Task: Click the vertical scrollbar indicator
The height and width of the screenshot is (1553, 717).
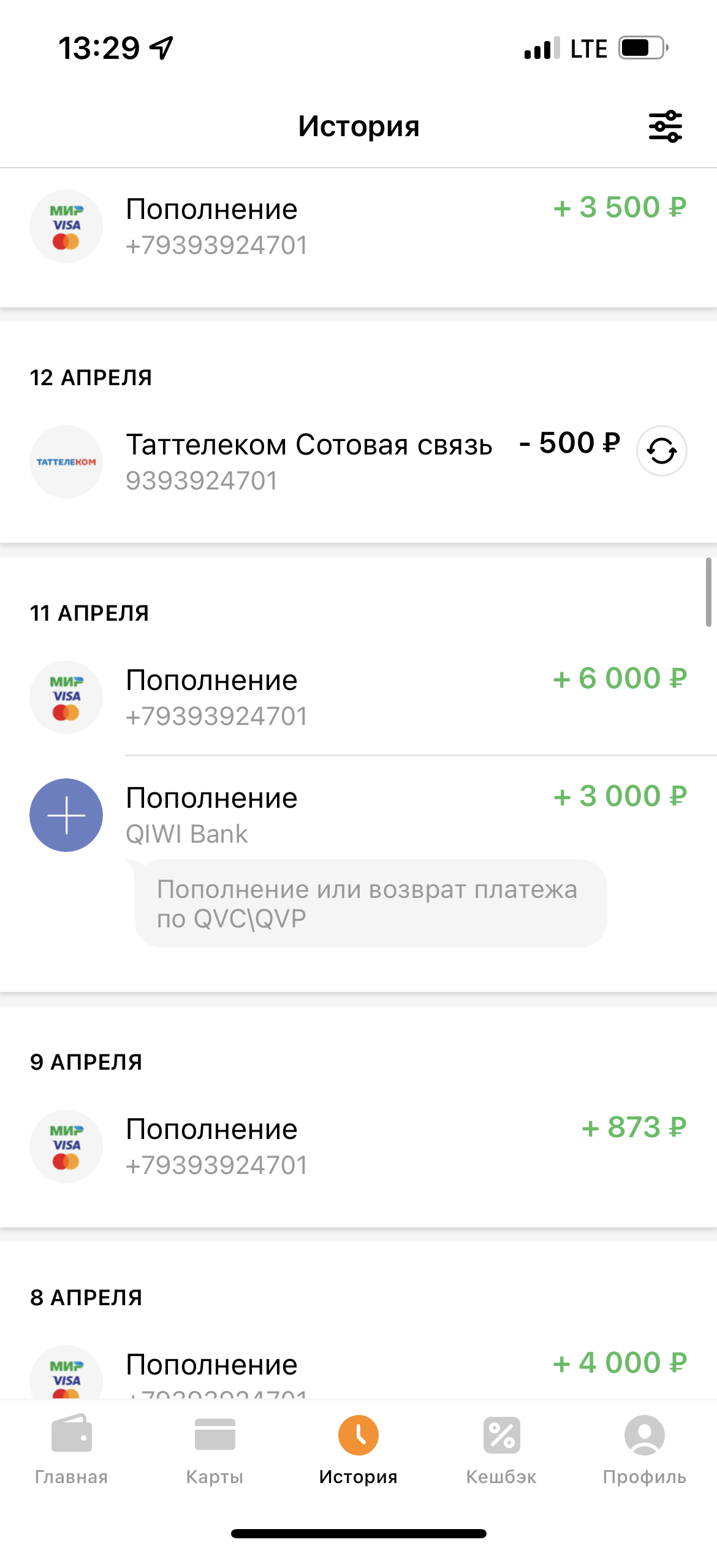Action: click(x=708, y=592)
